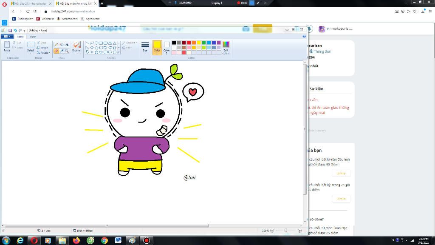This screenshot has width=435, height=245.
Task: Open the Customize Quick Access Toolbar arrow
Action: [x=24, y=31]
